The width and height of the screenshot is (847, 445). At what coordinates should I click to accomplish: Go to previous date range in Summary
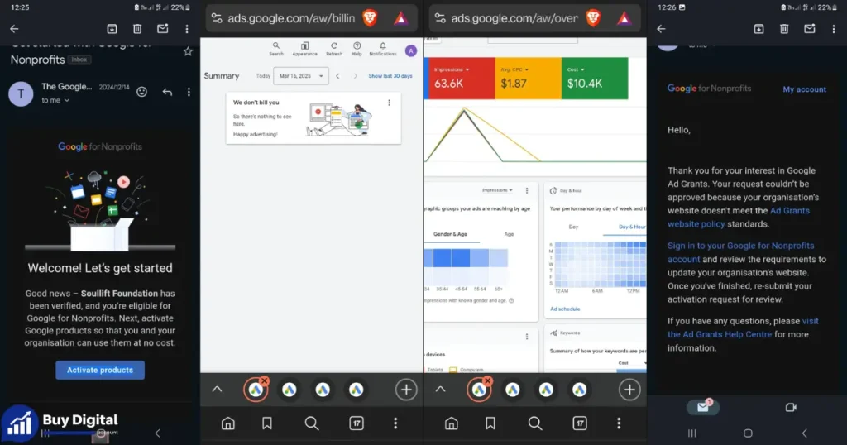pos(337,76)
